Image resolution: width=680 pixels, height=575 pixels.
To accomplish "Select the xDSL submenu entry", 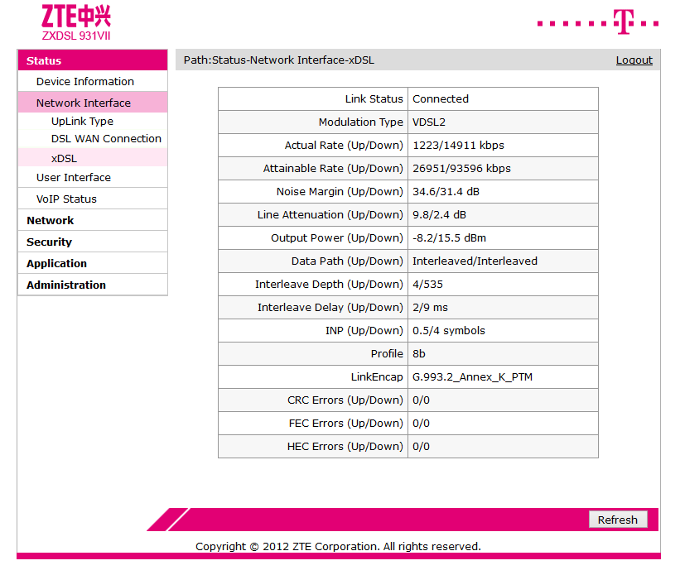I will (x=64, y=158).
